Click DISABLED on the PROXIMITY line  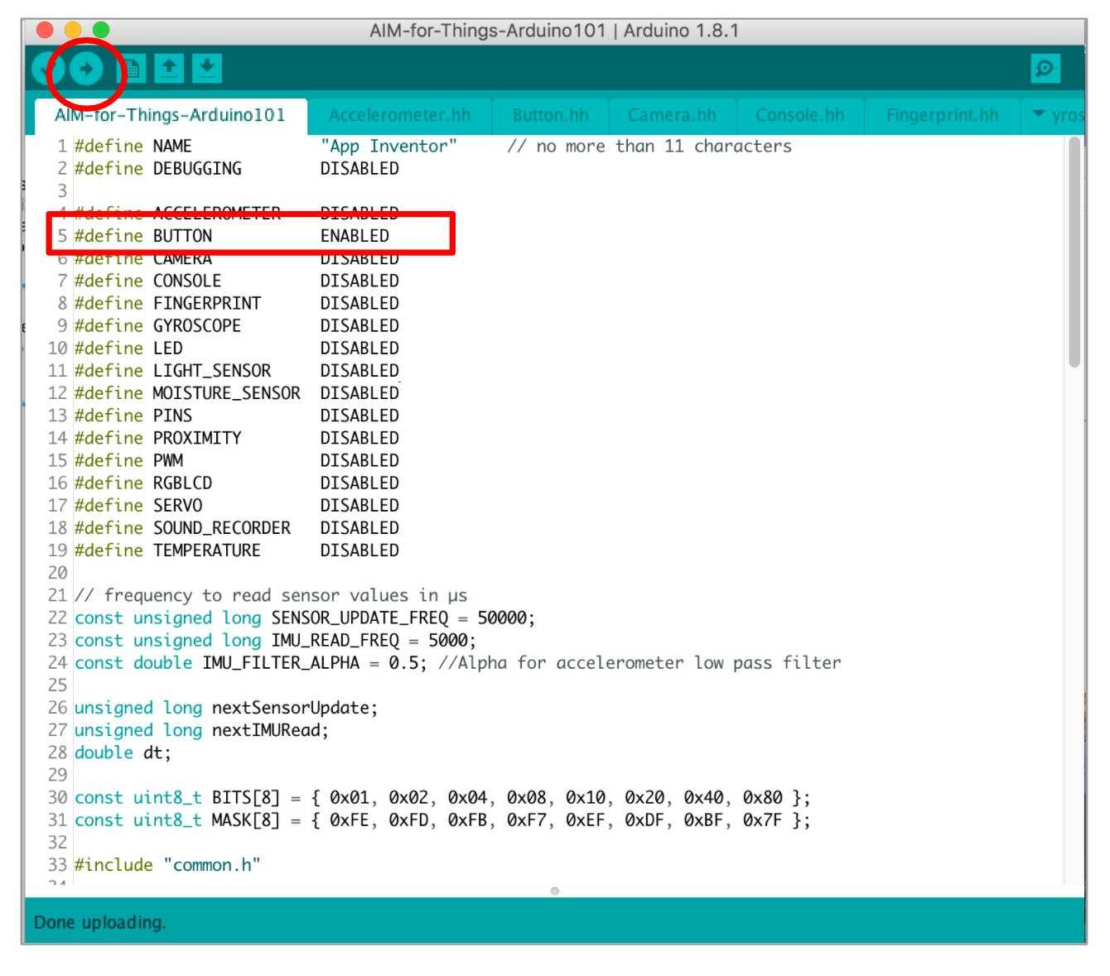tap(360, 438)
